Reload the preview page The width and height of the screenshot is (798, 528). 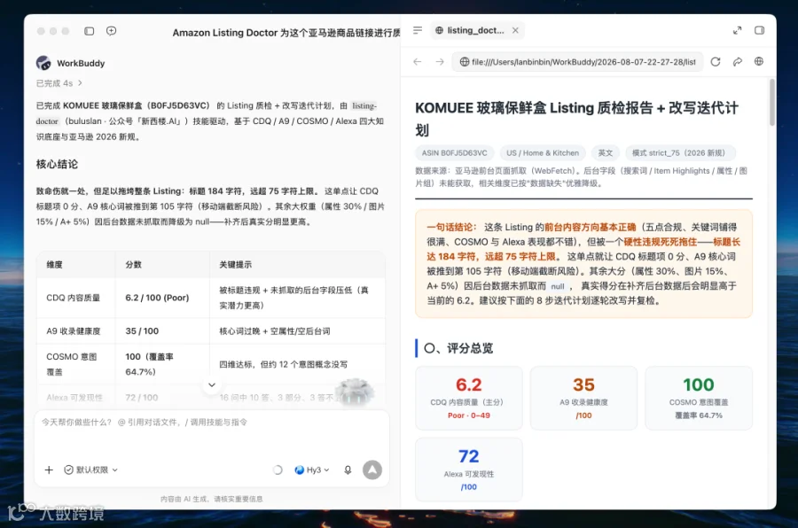pyautogui.click(x=716, y=62)
